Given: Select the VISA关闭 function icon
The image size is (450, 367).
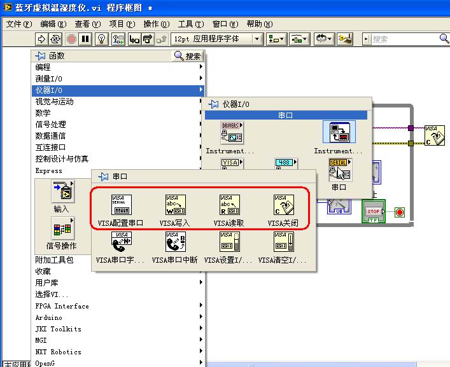Looking at the screenshot, I should [x=283, y=205].
